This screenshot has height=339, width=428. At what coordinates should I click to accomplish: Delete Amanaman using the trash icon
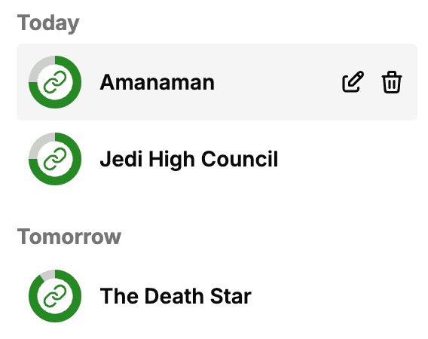[x=391, y=82]
